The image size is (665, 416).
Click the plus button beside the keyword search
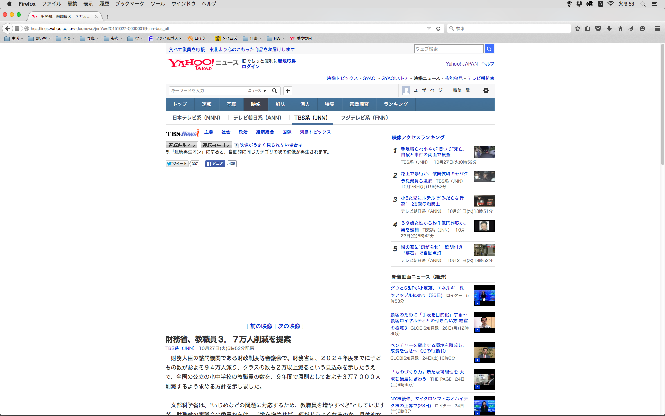coord(287,91)
